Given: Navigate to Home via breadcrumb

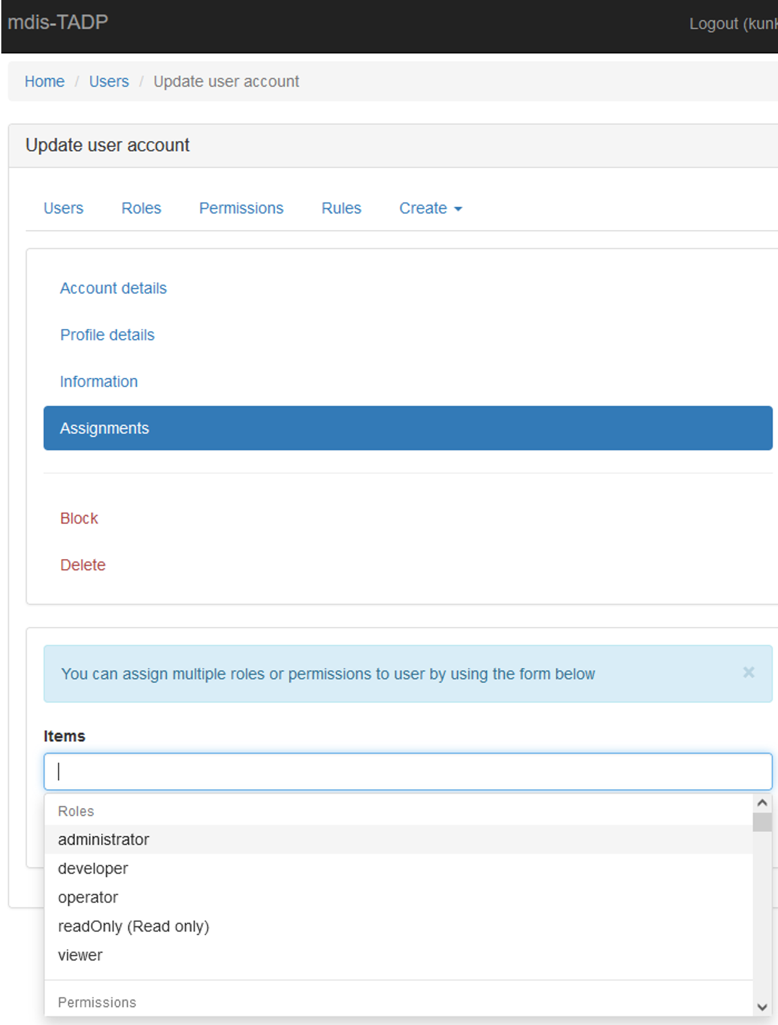Looking at the screenshot, I should click(x=44, y=81).
